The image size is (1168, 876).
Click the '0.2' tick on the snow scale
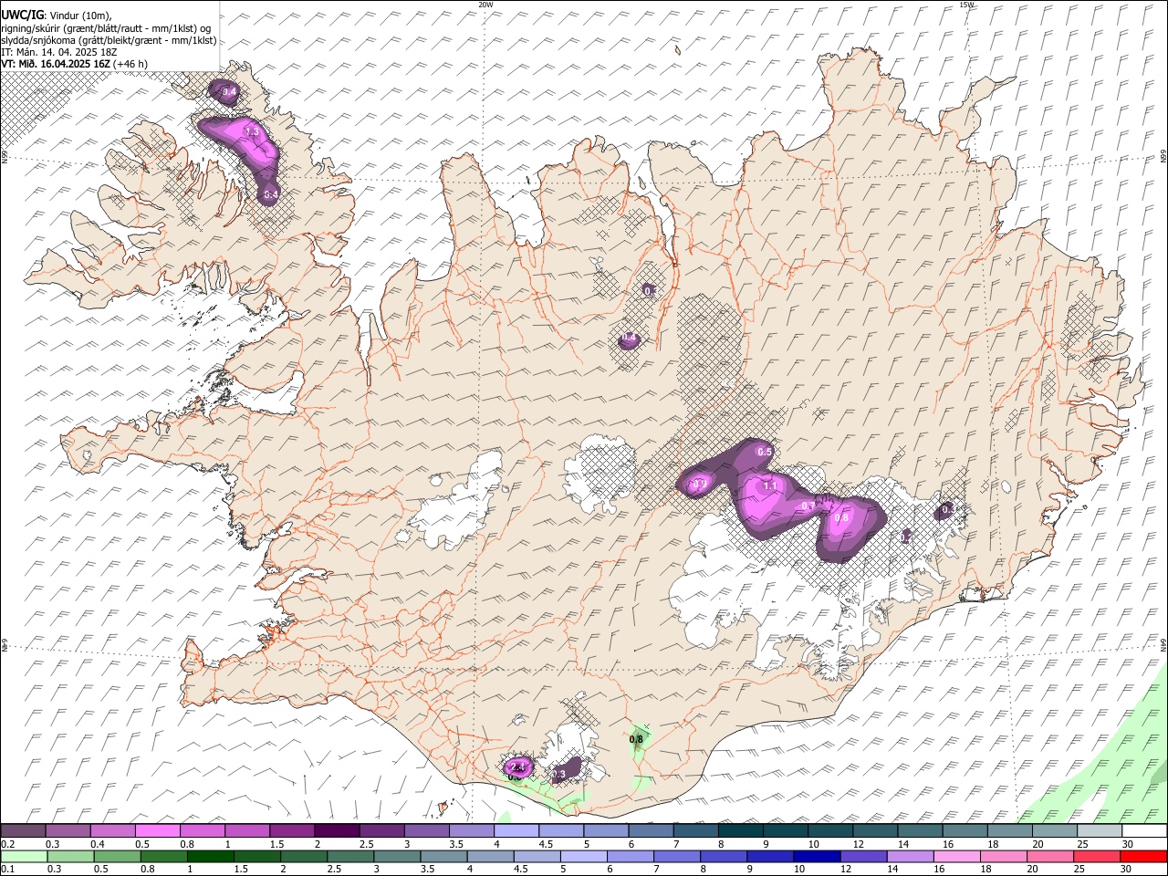point(8,844)
